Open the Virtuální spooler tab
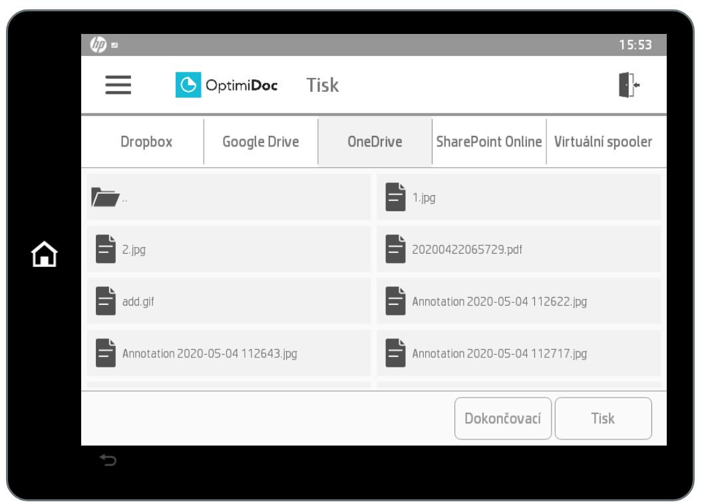 coord(603,142)
